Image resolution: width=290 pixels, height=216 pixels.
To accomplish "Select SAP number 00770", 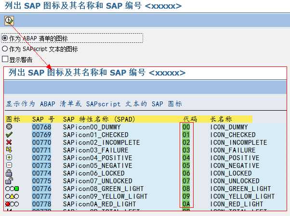I will [41, 142].
